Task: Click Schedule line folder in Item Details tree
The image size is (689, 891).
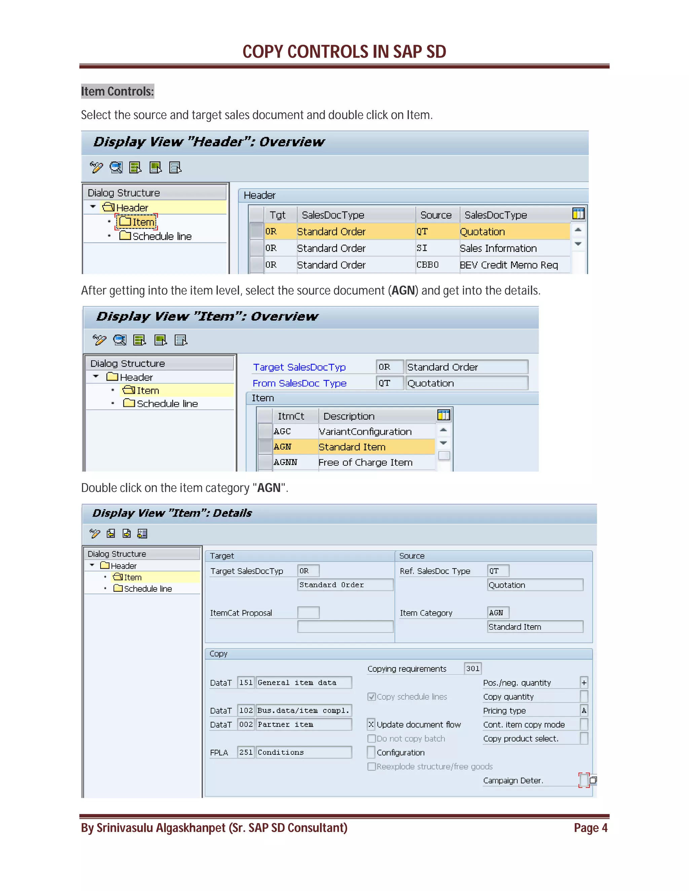Action: point(143,589)
